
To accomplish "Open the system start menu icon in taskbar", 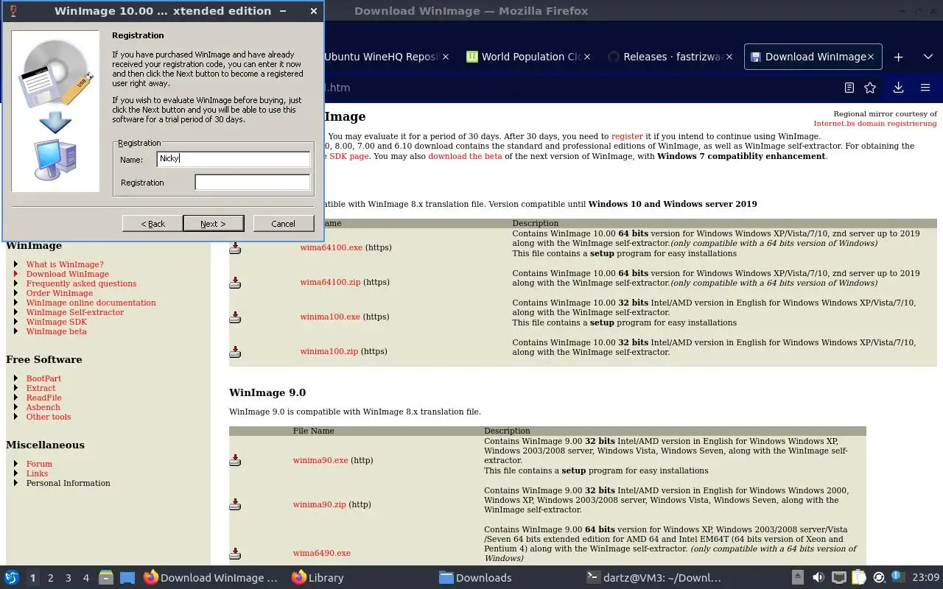I will pyautogui.click(x=11, y=578).
